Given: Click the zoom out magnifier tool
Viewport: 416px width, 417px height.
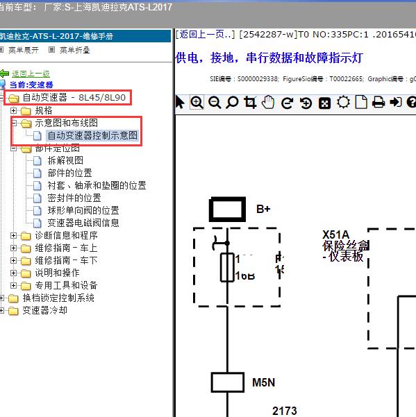Looking at the screenshot, I should 215,103.
